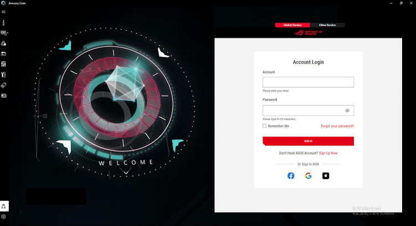Open the highlighted user account icon
This screenshot has height=226, width=416.
click(4, 206)
